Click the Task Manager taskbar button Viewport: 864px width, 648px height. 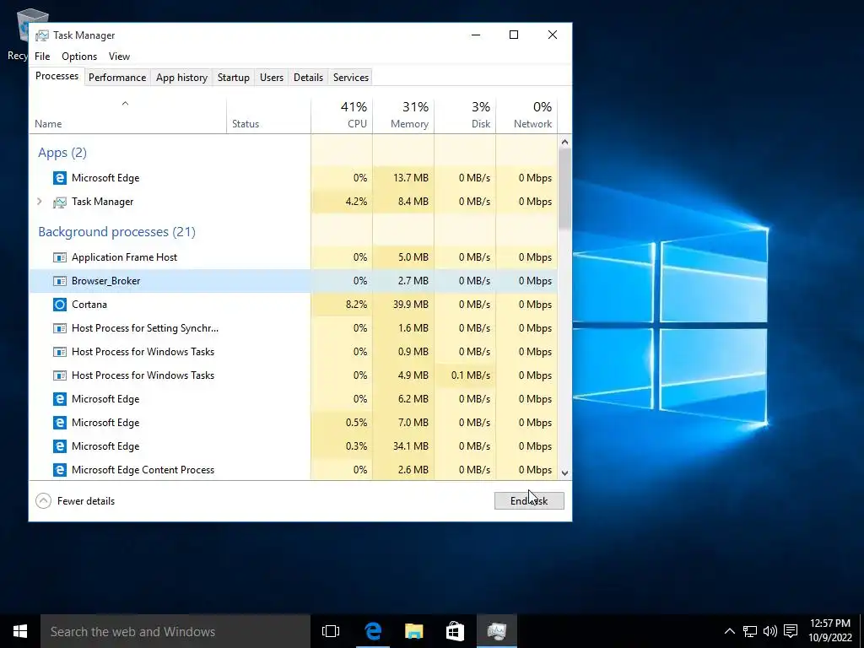click(496, 631)
